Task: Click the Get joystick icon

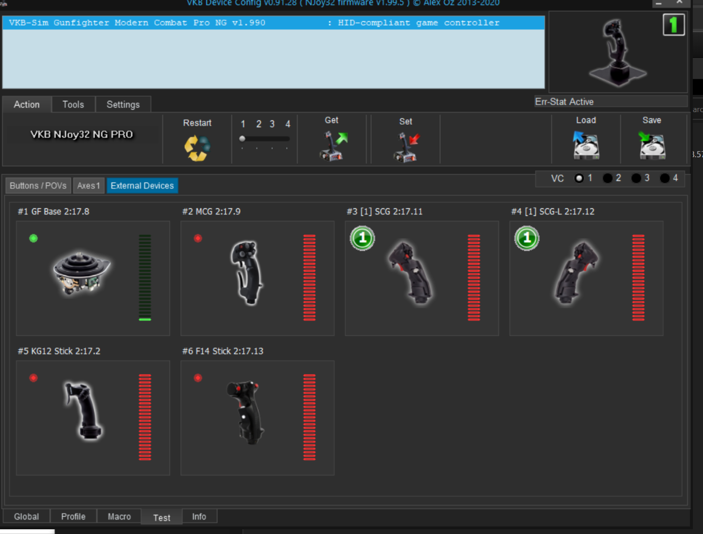Action: 333,146
